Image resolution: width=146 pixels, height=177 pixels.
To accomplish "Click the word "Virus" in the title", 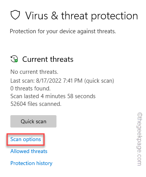I will [x=36, y=16].
